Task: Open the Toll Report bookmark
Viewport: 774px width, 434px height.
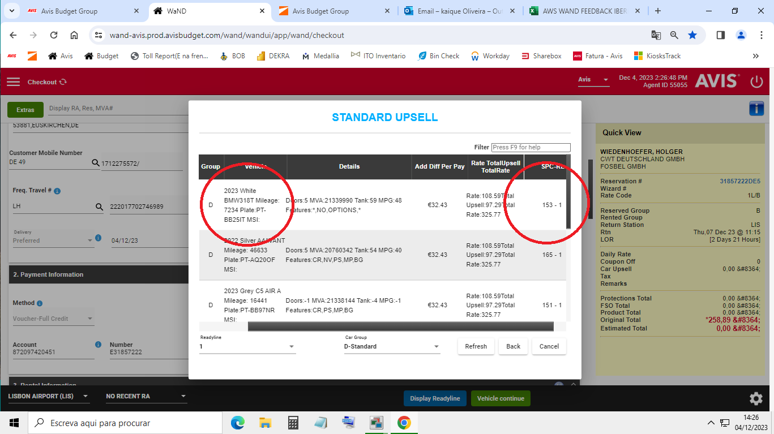Action: pos(169,56)
